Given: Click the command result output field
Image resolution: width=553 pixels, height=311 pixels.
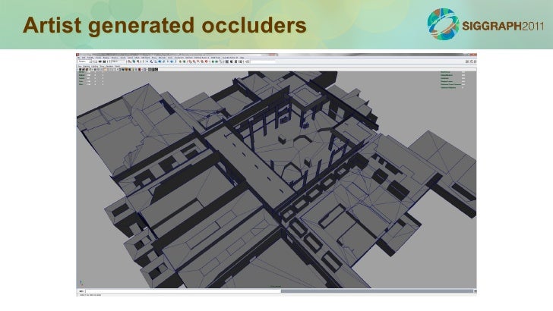Looking at the screenshot, I should [x=377, y=291].
